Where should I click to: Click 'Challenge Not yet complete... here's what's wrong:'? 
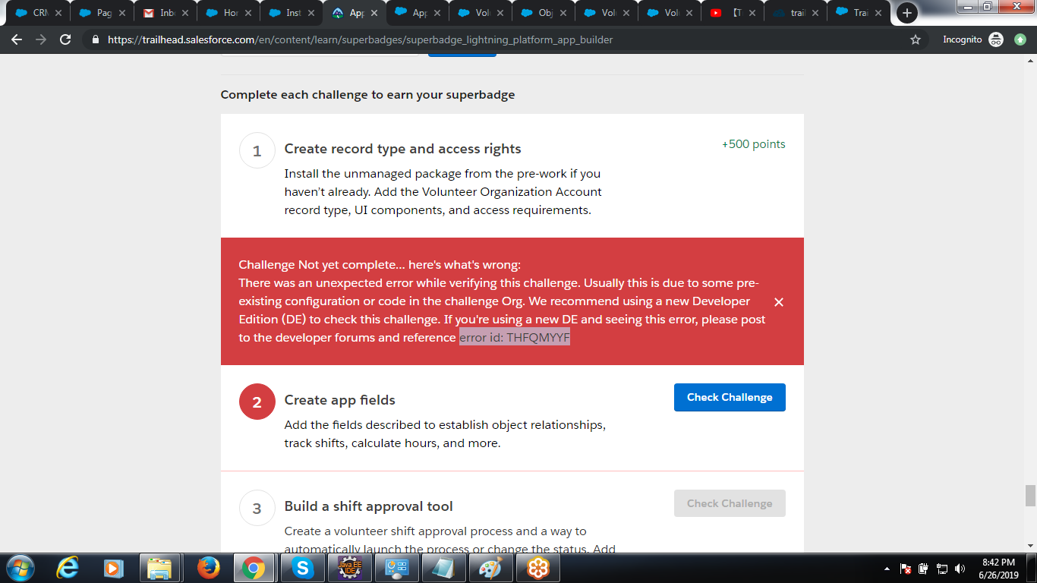tap(380, 265)
